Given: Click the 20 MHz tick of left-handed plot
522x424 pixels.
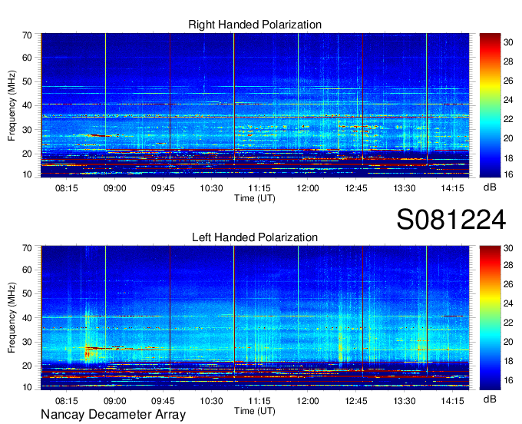Looking at the screenshot, I should click(x=27, y=366).
